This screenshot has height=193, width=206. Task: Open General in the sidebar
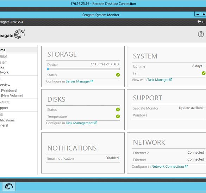tap(4, 125)
